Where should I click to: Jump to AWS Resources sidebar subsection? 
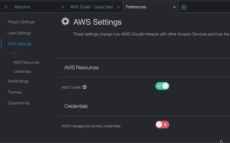[26, 62]
